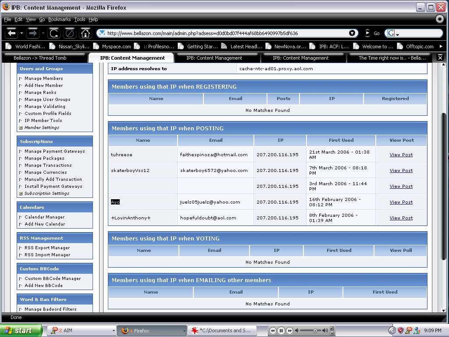Reload the current page
Screen dimensions: 449x337
pyautogui.click(x=53, y=33)
